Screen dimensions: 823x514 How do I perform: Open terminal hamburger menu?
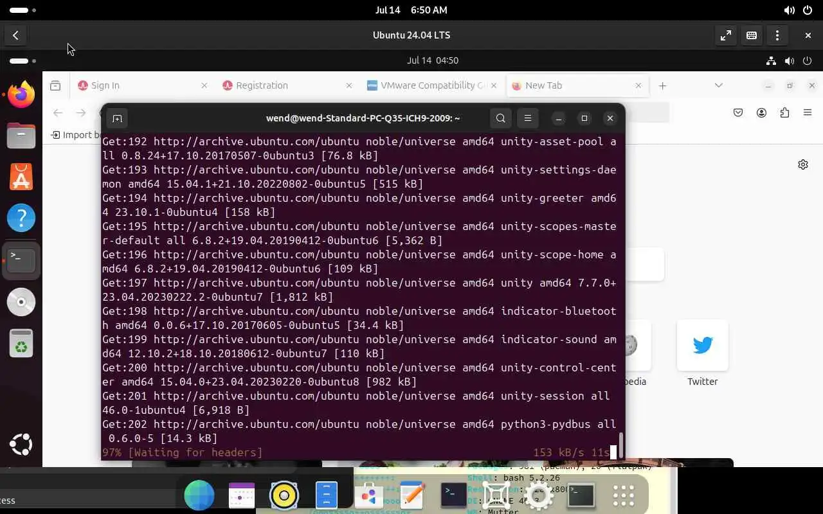point(528,118)
